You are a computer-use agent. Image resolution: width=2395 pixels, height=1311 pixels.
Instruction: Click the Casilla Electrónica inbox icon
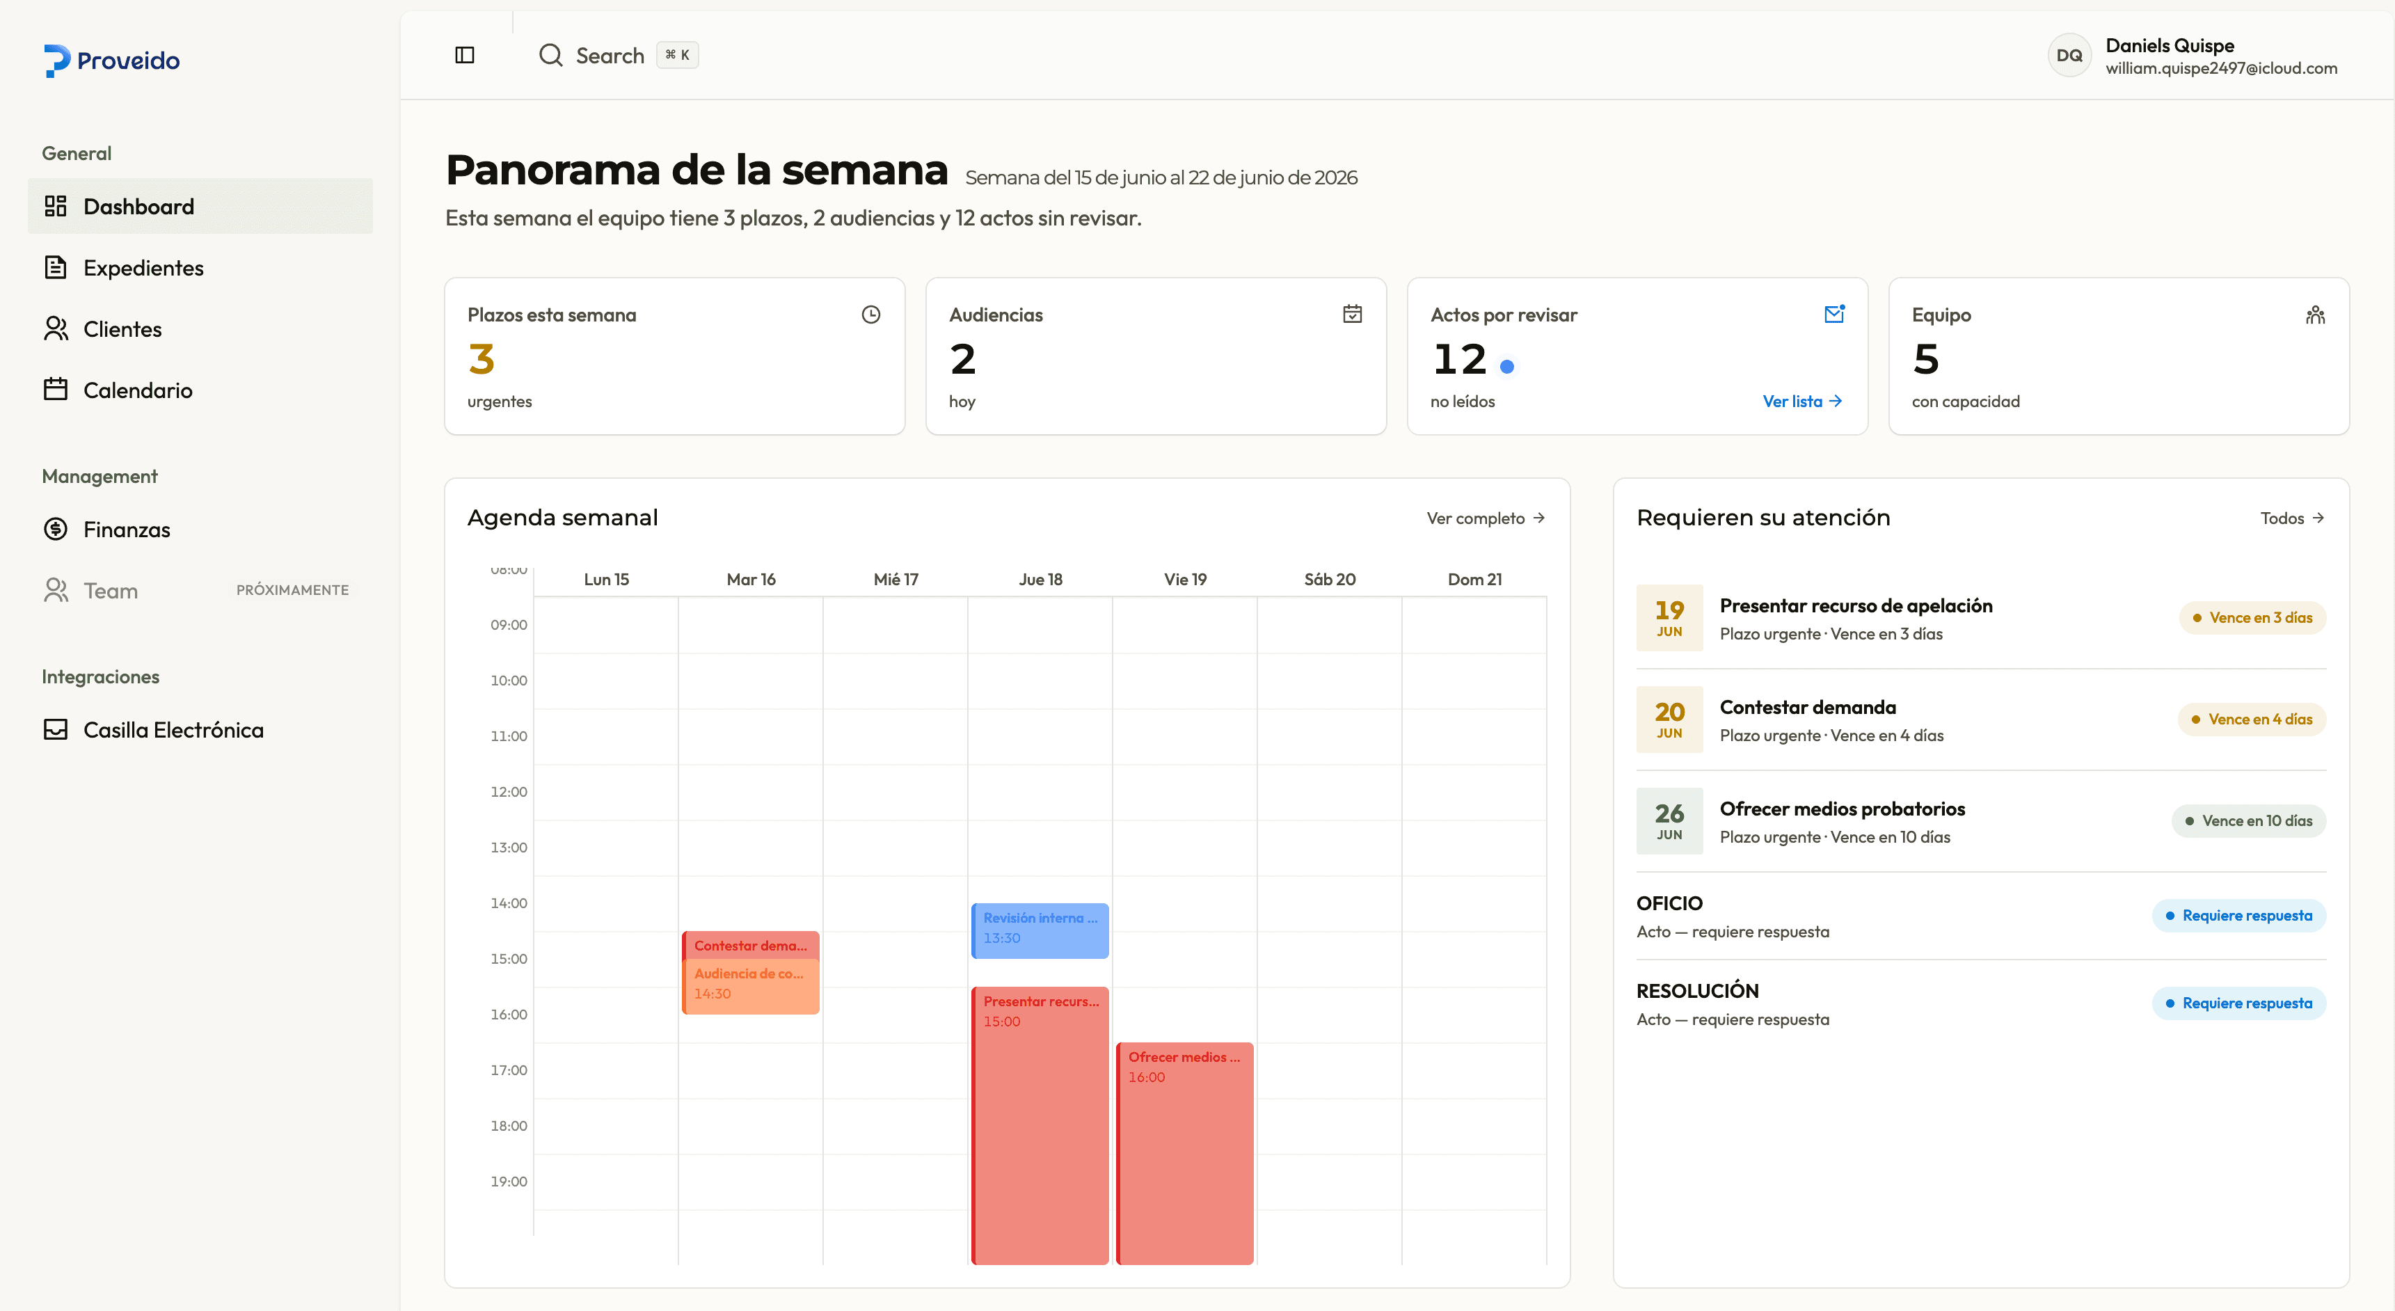(56, 730)
